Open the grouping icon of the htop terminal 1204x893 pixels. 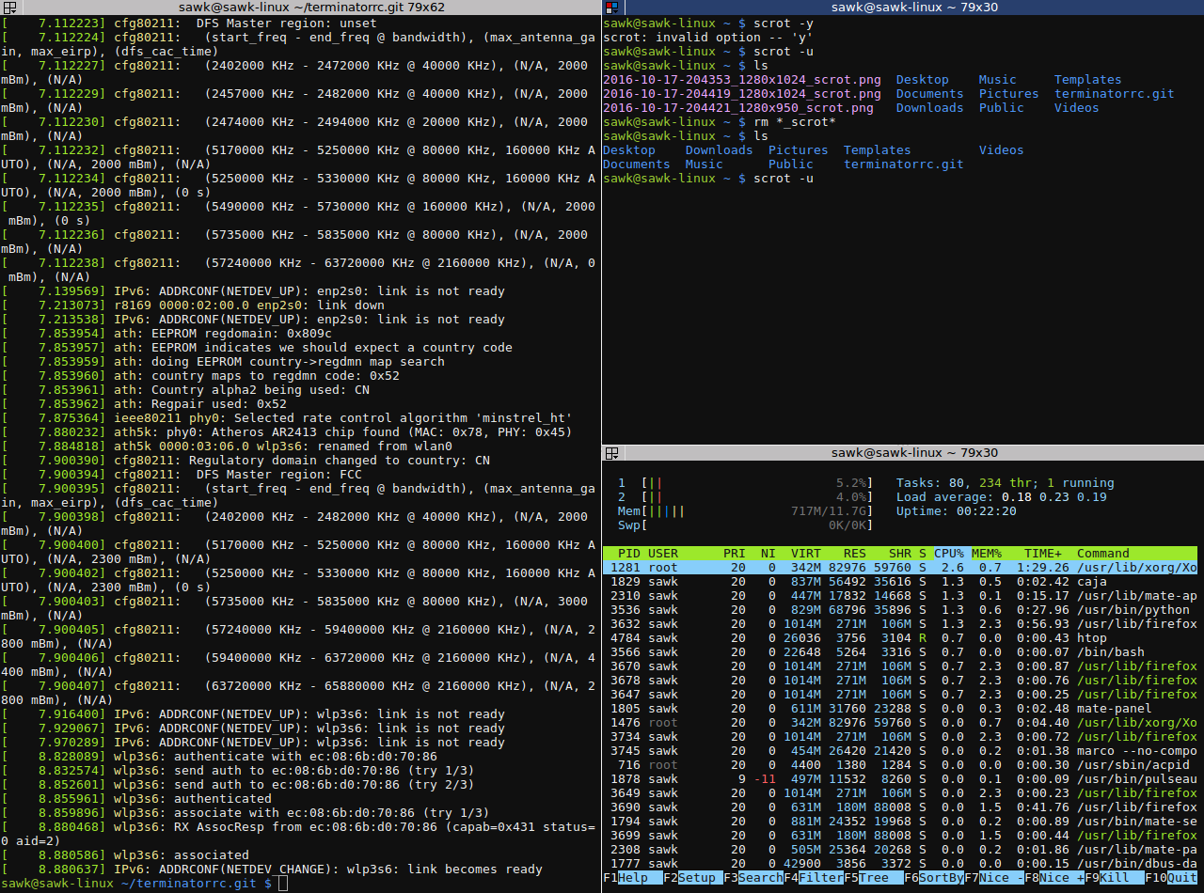[610, 453]
